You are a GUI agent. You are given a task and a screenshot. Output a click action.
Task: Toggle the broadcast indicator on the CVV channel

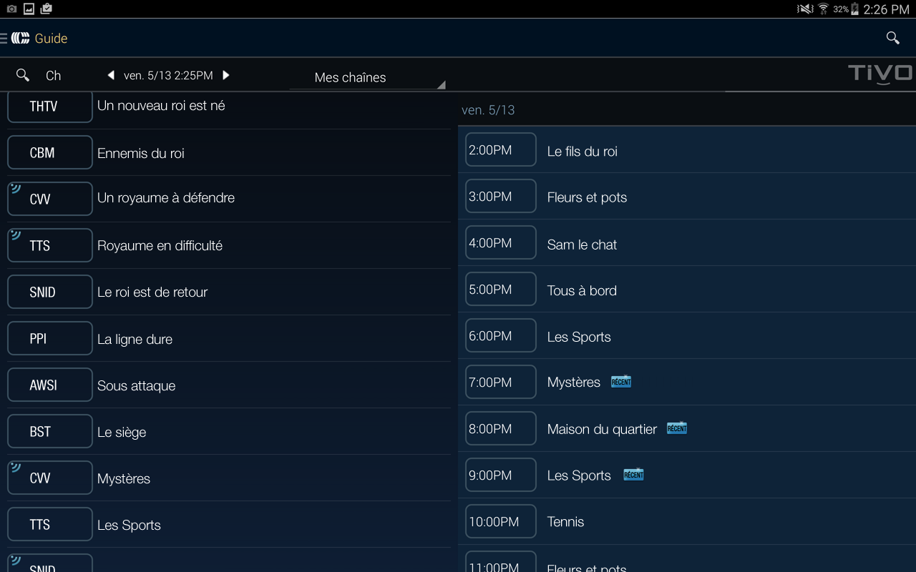[x=16, y=187]
